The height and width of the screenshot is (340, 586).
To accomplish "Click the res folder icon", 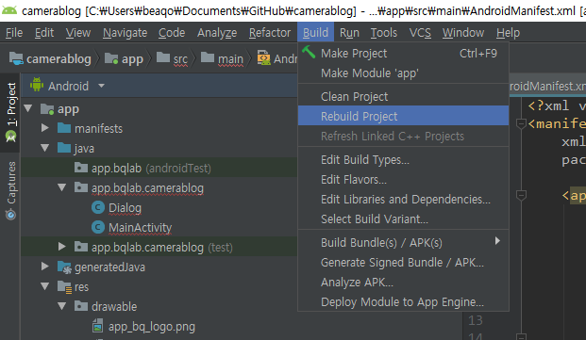I will [64, 286].
